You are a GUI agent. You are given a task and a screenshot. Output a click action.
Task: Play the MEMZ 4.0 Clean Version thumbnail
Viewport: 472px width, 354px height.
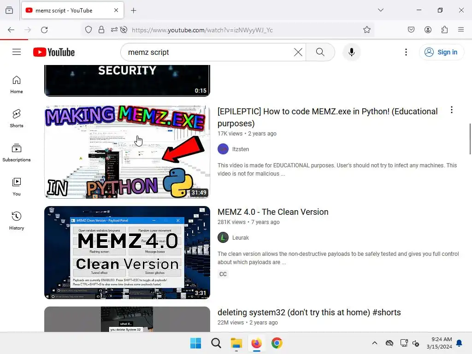(x=127, y=253)
